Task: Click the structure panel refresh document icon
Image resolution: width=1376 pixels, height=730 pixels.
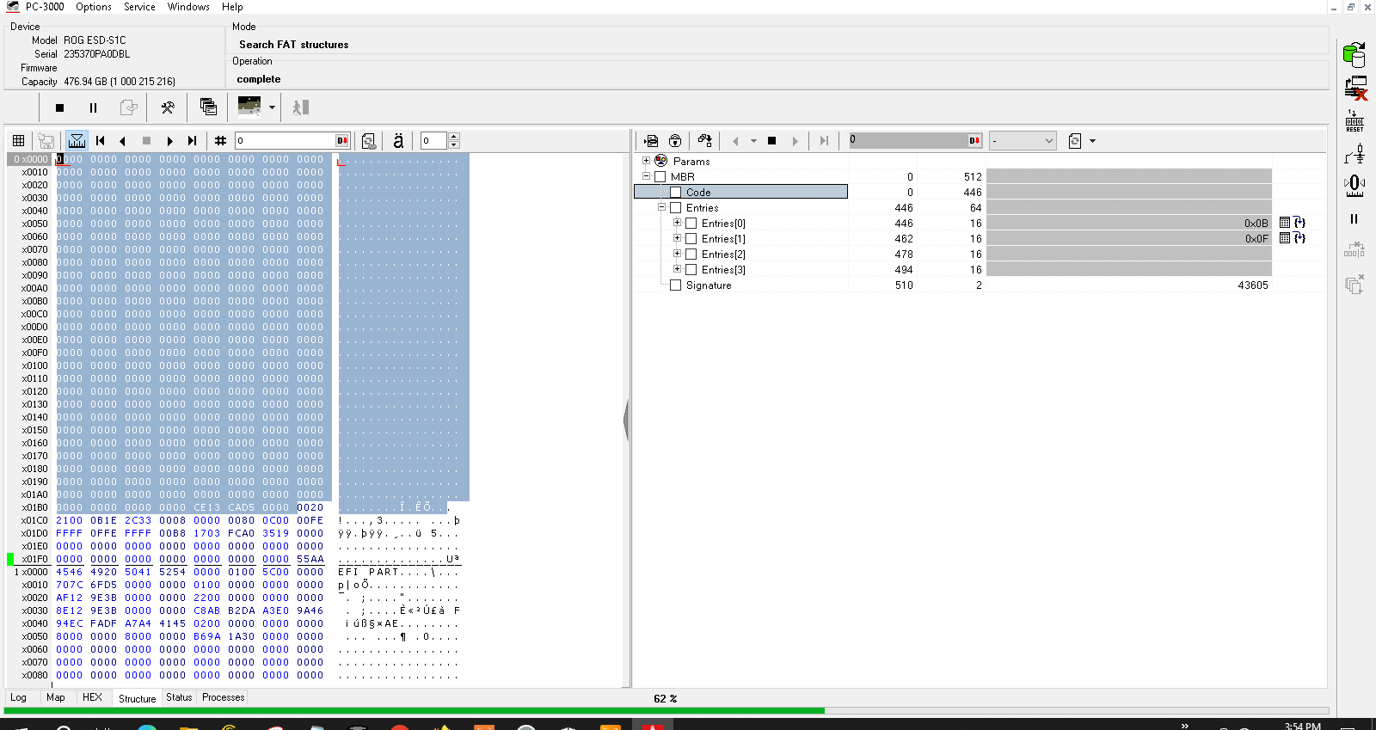Action: pyautogui.click(x=1074, y=141)
